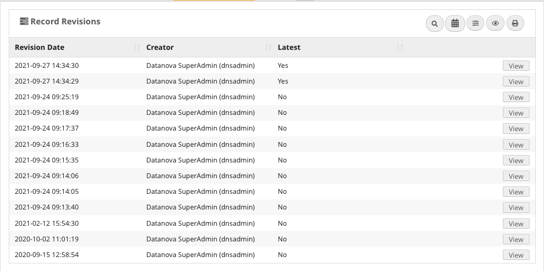Sort by Revision Date arrows icon
544x271 pixels.
coord(137,48)
